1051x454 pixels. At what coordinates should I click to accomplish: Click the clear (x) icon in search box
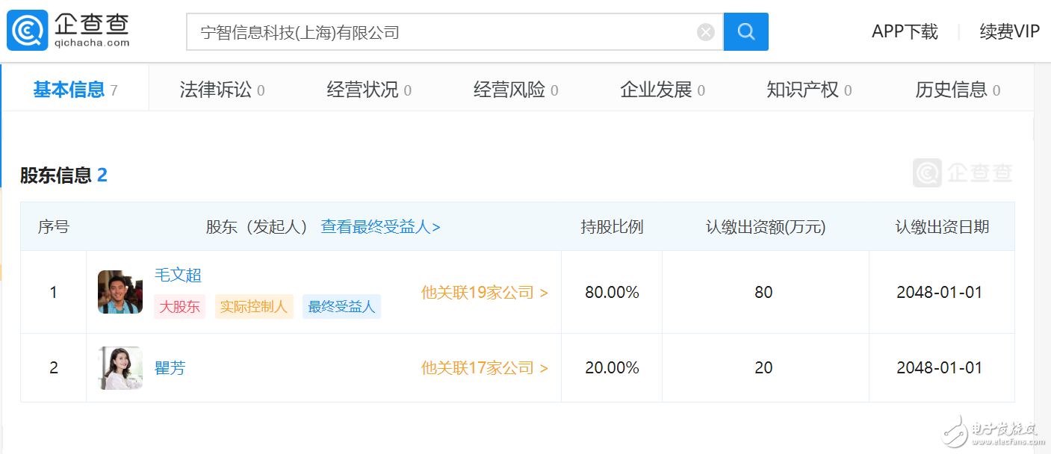coord(705,31)
